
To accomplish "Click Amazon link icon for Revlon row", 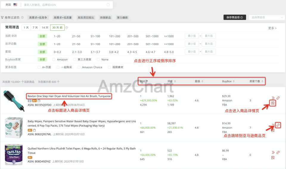I will pyautogui.click(x=278, y=98).
